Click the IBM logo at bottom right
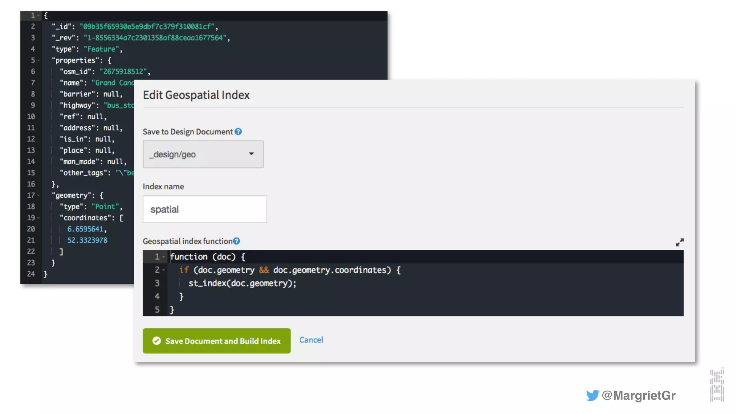The width and height of the screenshot is (736, 414). 717,386
